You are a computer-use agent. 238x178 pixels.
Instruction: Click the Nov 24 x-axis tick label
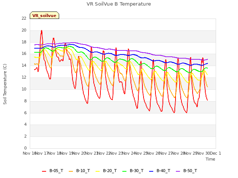(129, 153)
